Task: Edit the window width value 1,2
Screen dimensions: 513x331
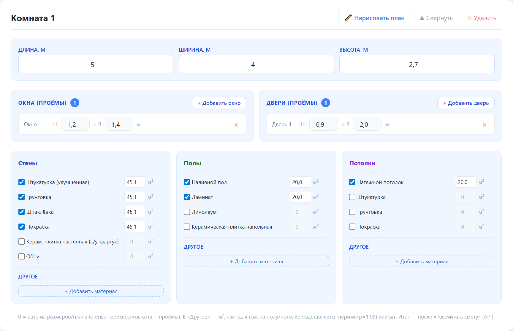Action: coord(75,125)
